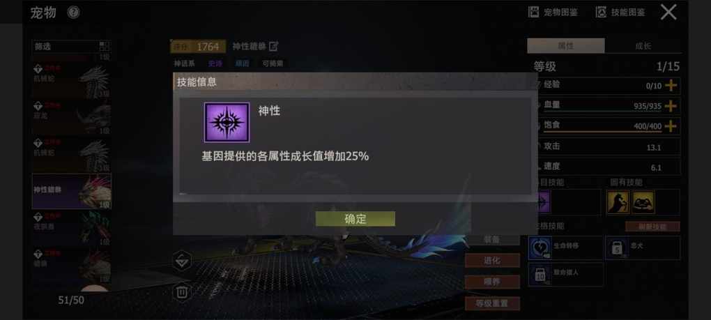This screenshot has height=320, width=711.
Task: Click the hexagon arrow icon above trash
Action: click(182, 261)
